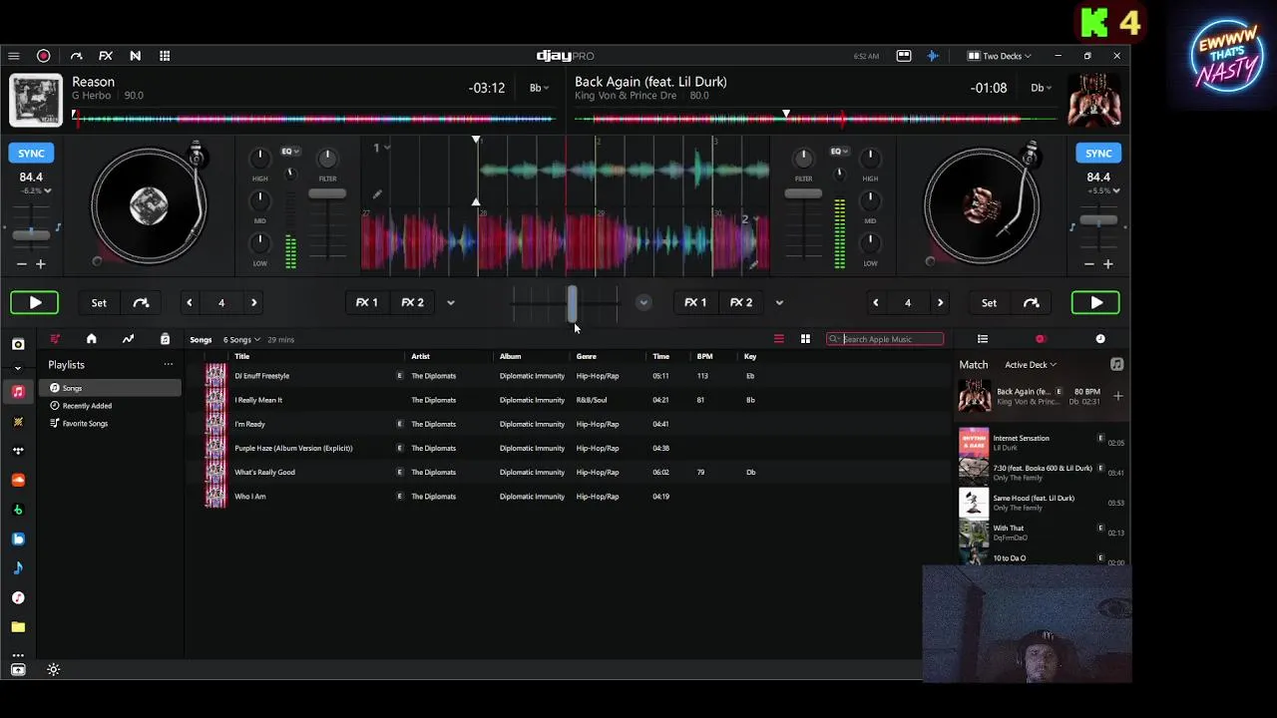Toggle FX 2 on left deck
Screen dimensions: 1277x718
[412, 302]
